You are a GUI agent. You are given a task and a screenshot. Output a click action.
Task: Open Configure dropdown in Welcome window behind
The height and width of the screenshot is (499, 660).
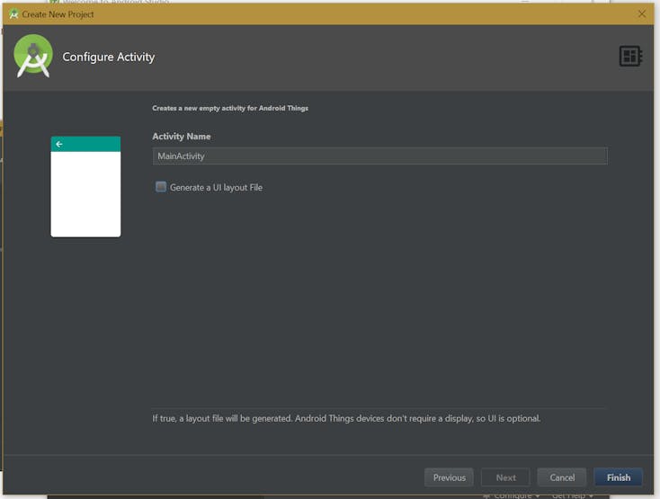click(x=513, y=496)
